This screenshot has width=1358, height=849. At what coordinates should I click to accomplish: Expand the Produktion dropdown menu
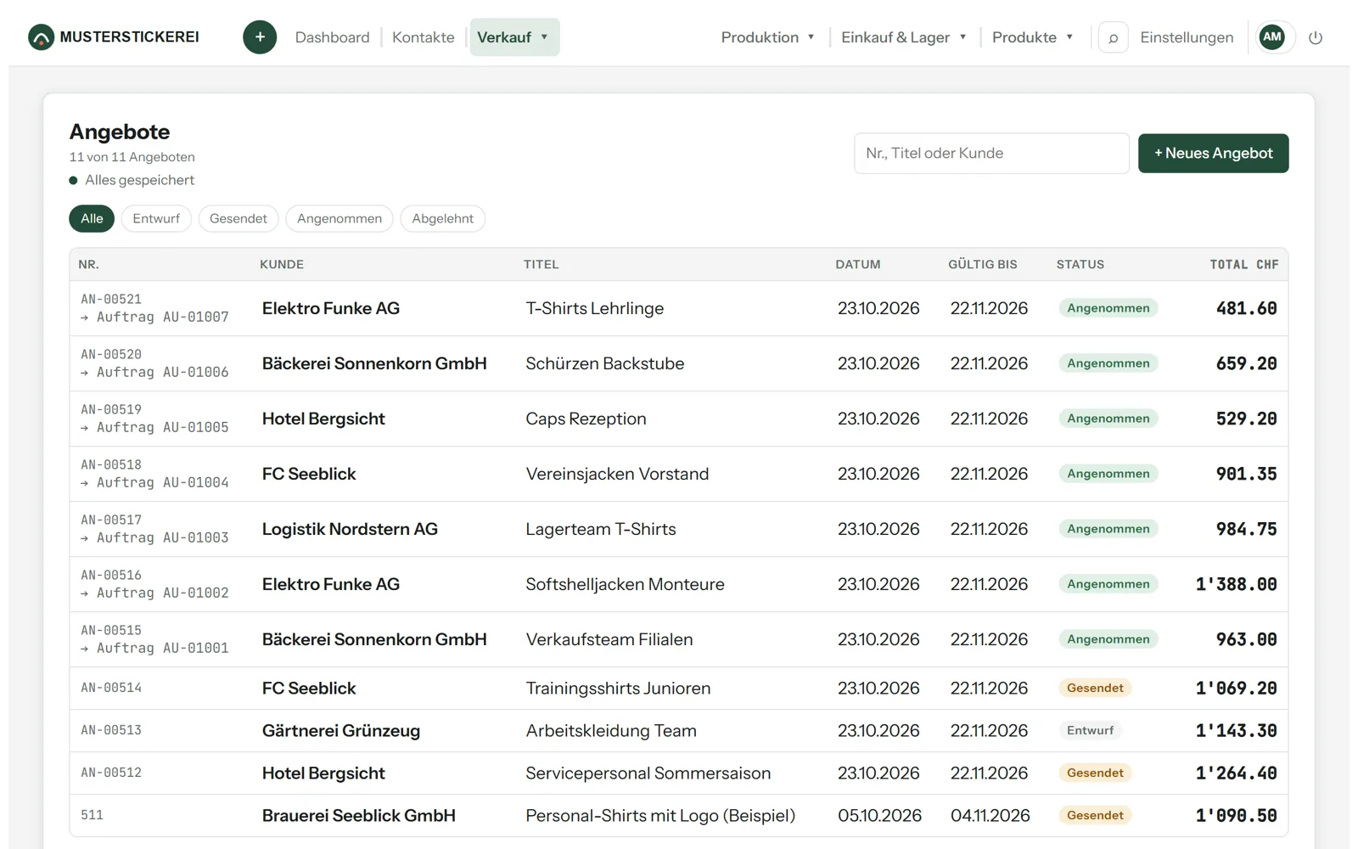[x=767, y=37]
